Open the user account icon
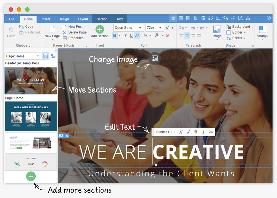Viewport: 277px width, 198px height. [248, 18]
